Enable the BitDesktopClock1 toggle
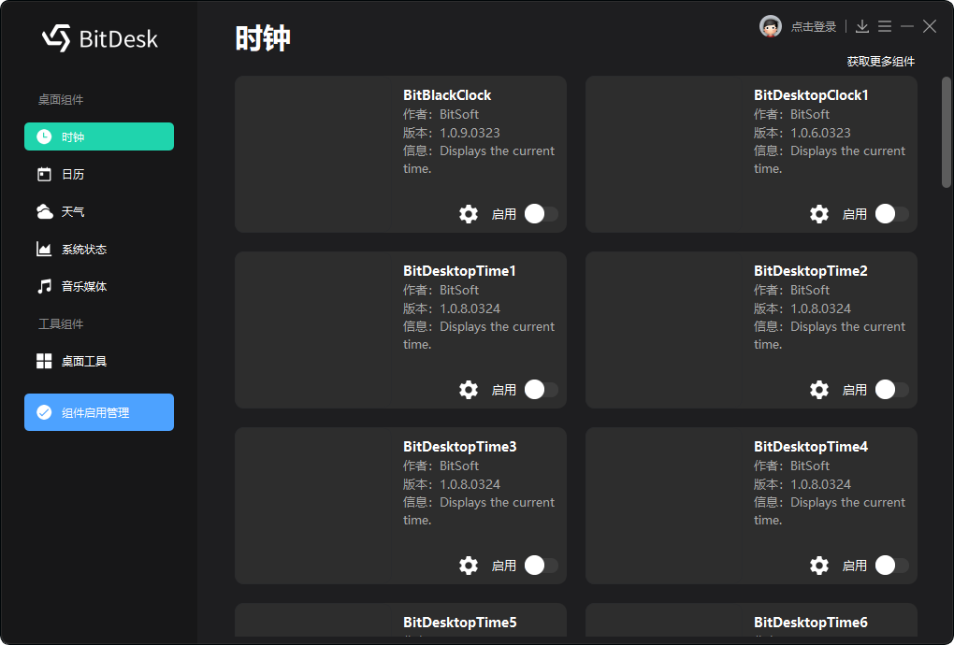 (x=892, y=214)
